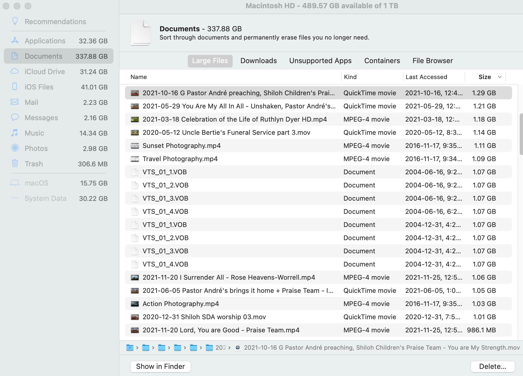
Task: Click the Trash bin icon
Action: [x=15, y=163]
